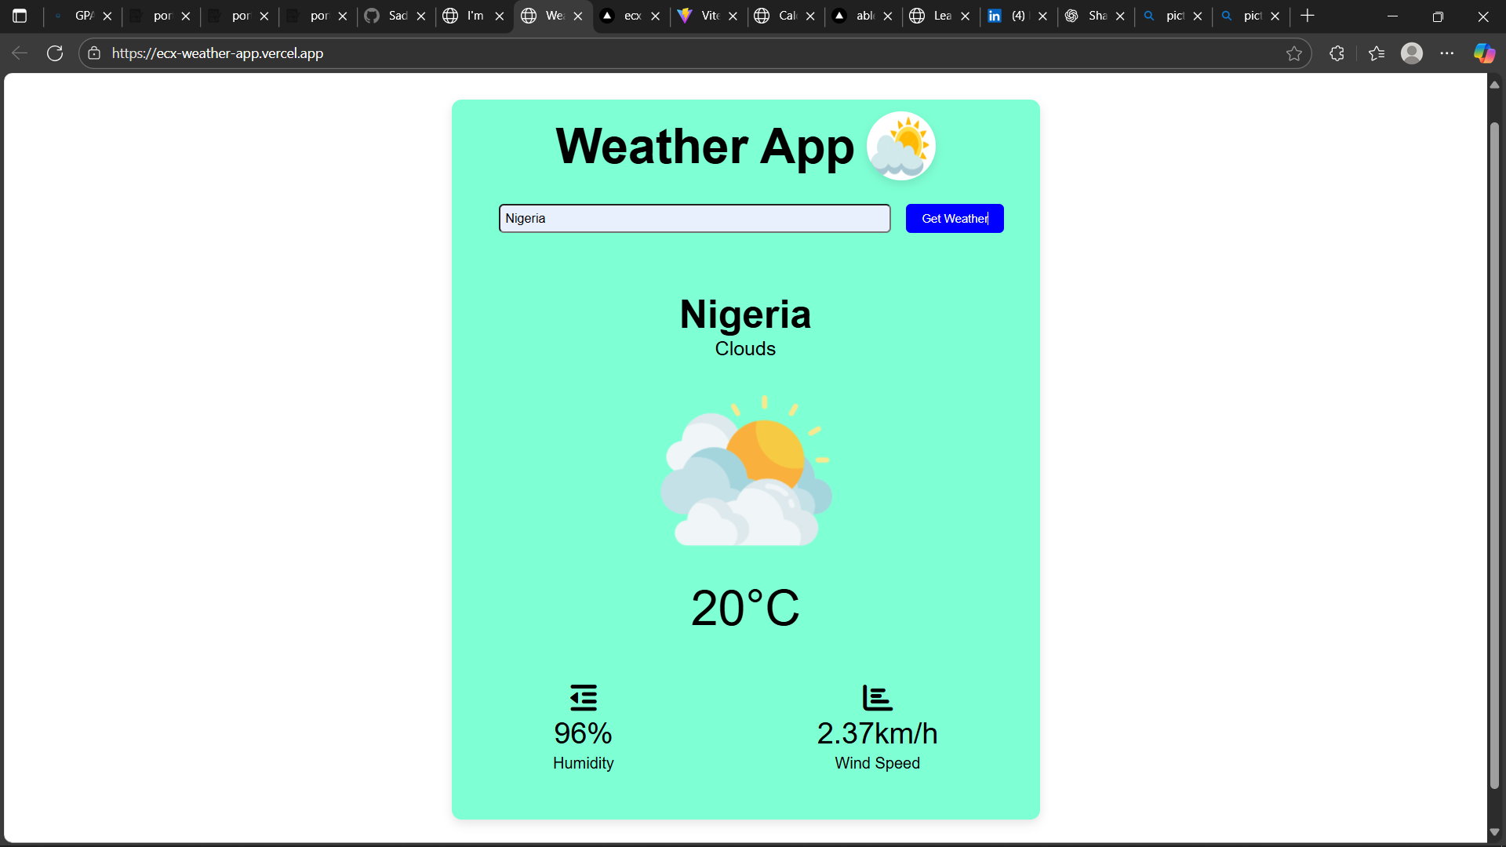
Task: Open the tab actions menu icon
Action: pos(20,16)
